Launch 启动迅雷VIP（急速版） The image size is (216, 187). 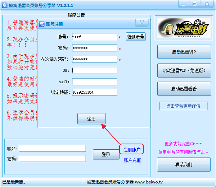(184, 70)
